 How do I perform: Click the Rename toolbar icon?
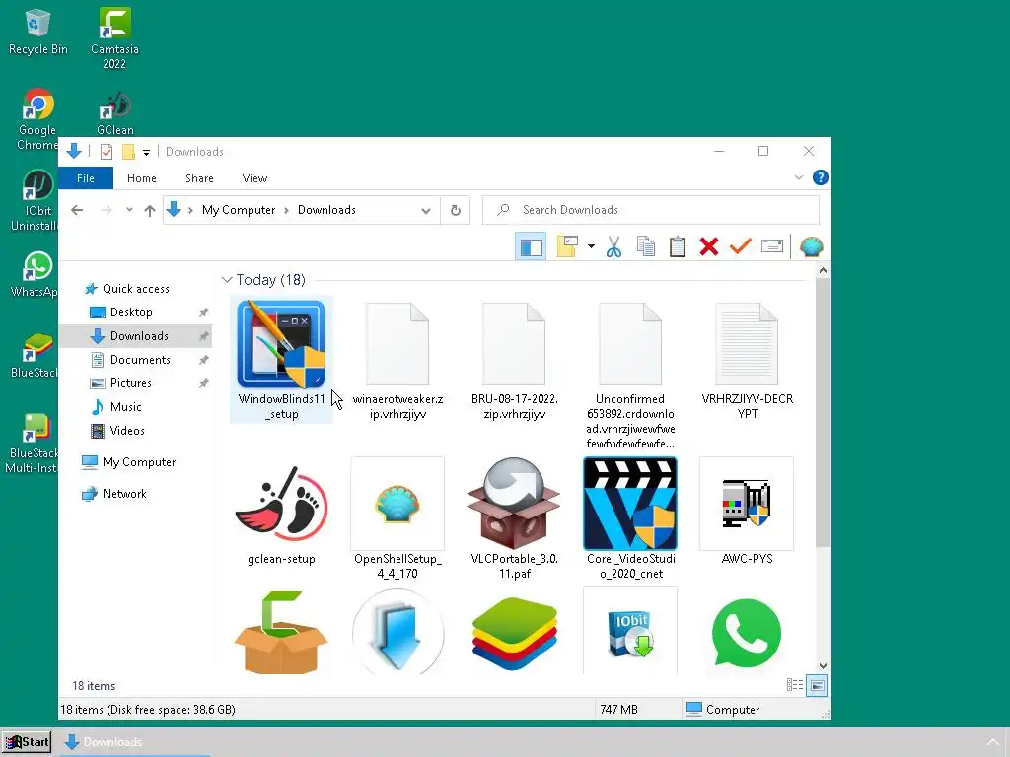pyautogui.click(x=771, y=246)
